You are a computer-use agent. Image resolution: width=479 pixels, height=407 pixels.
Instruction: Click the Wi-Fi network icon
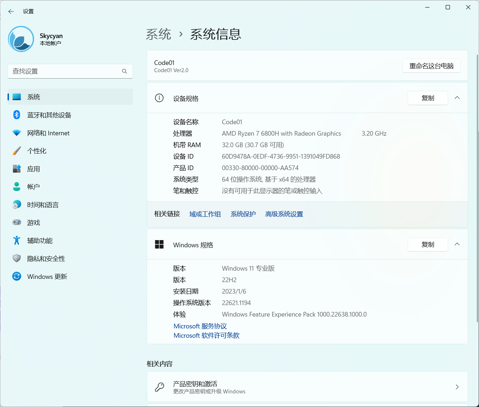click(x=17, y=133)
